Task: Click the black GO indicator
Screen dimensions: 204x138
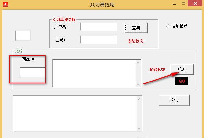Action: coord(182,81)
